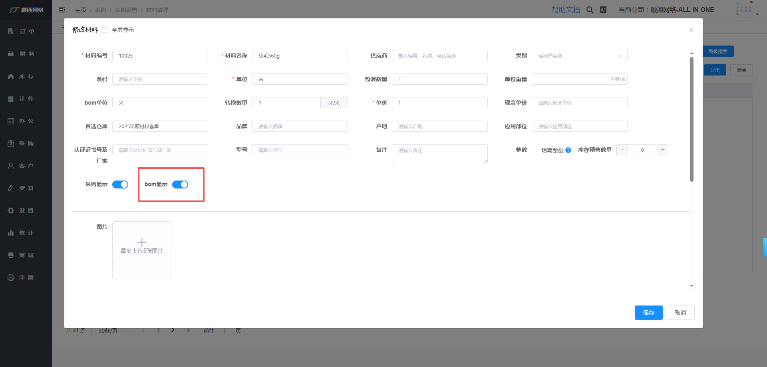This screenshot has width=767, height=367.
Task: Open 设置 in the sidebar menu
Action: [x=26, y=210]
